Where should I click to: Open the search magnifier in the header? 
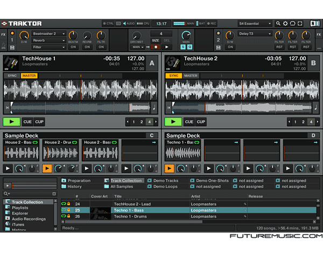click(x=278, y=24)
